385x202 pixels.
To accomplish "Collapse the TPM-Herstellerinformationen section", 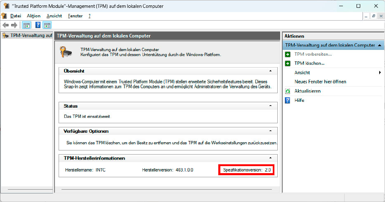I will tap(270, 158).
